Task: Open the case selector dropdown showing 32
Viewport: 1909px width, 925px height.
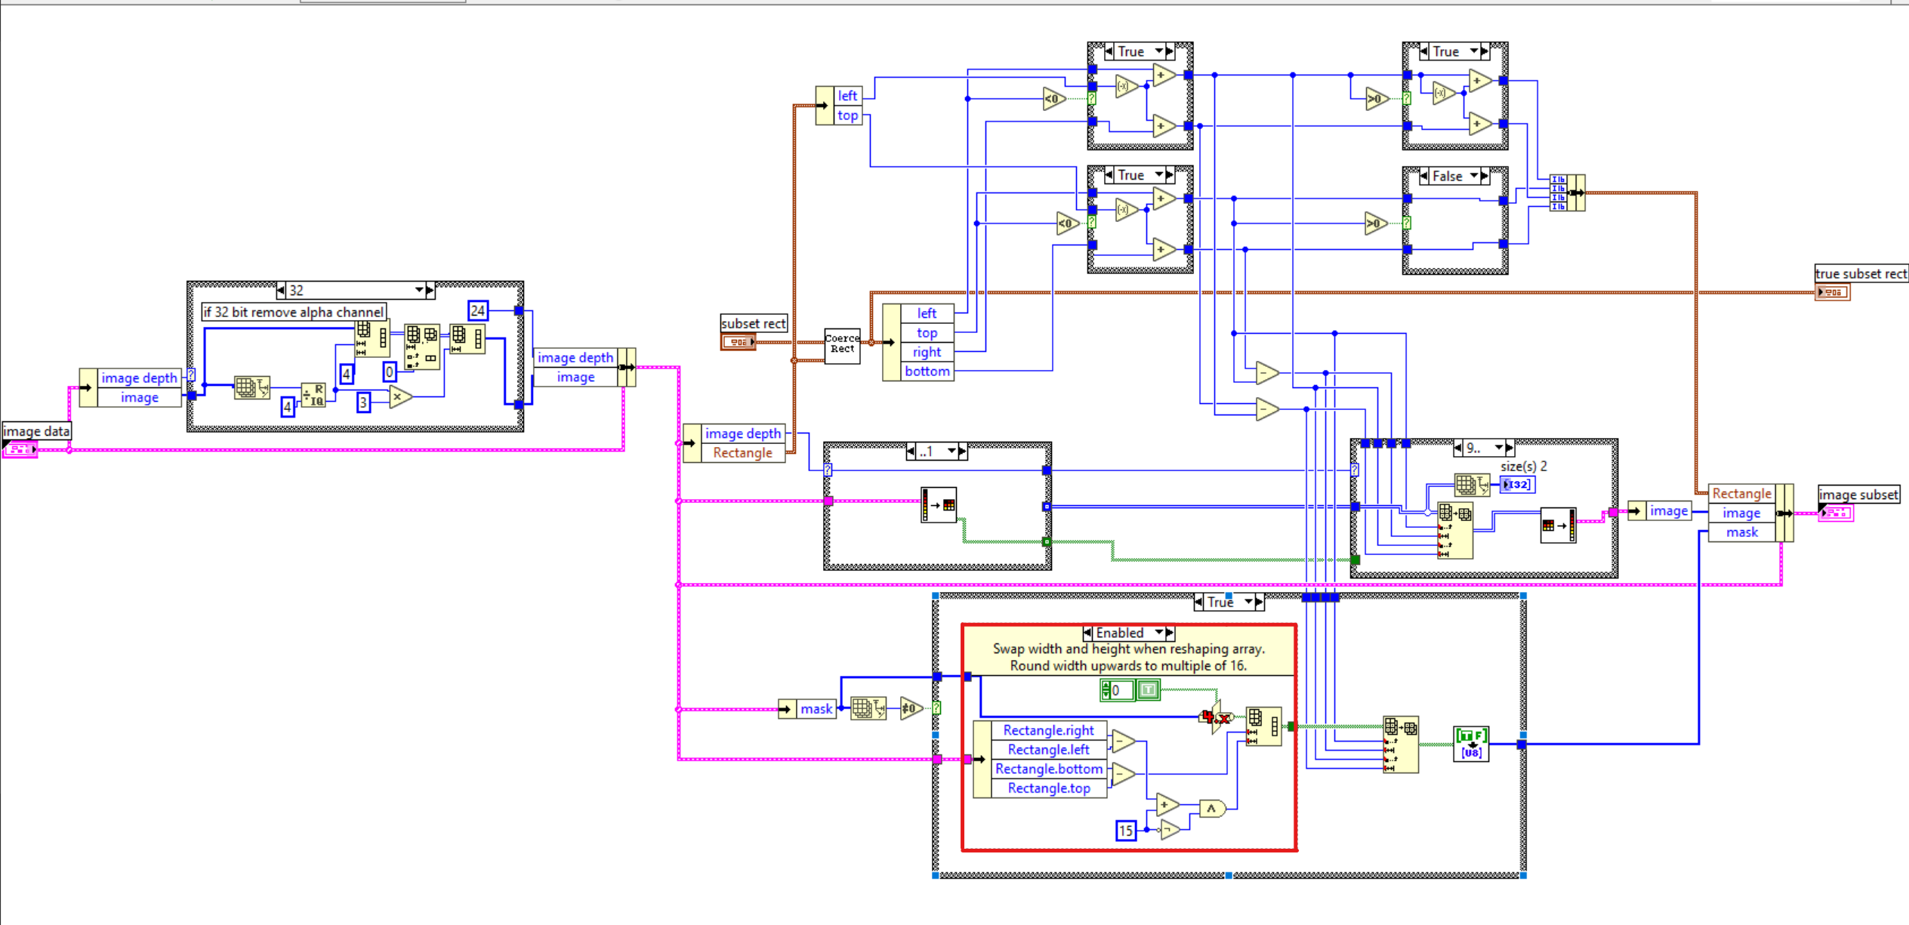Action: [419, 290]
